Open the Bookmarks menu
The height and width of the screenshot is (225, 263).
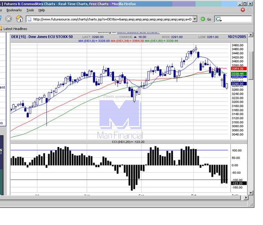14,10
